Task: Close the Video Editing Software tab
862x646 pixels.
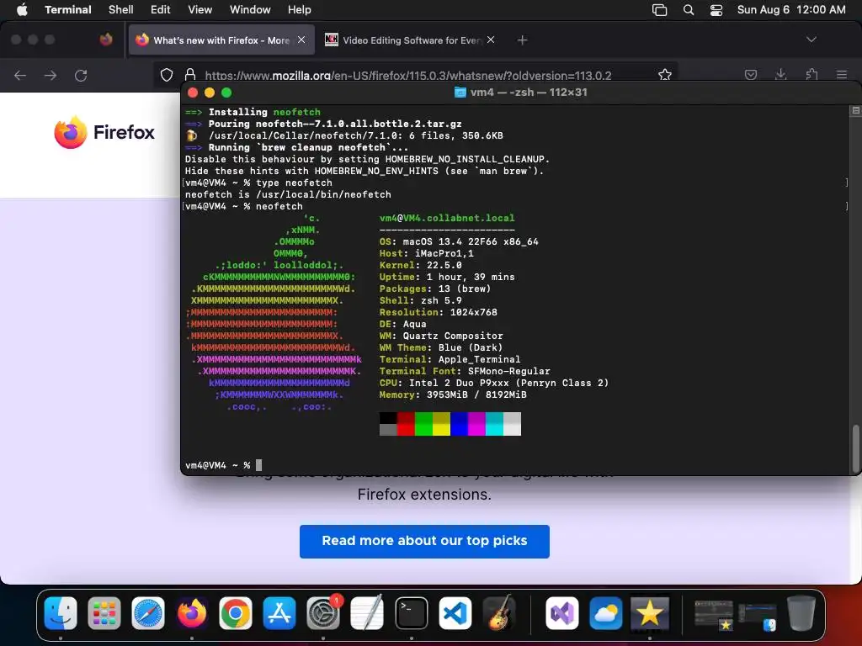Action: [x=491, y=40]
